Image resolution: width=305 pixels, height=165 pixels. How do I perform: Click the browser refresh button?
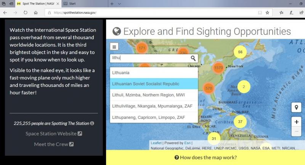tap(25, 13)
